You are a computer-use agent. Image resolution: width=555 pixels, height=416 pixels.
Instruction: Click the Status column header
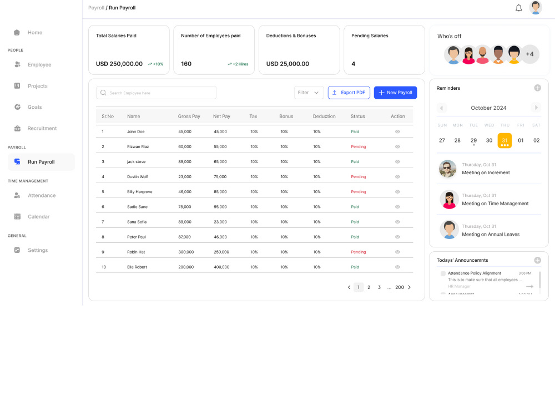tap(357, 116)
